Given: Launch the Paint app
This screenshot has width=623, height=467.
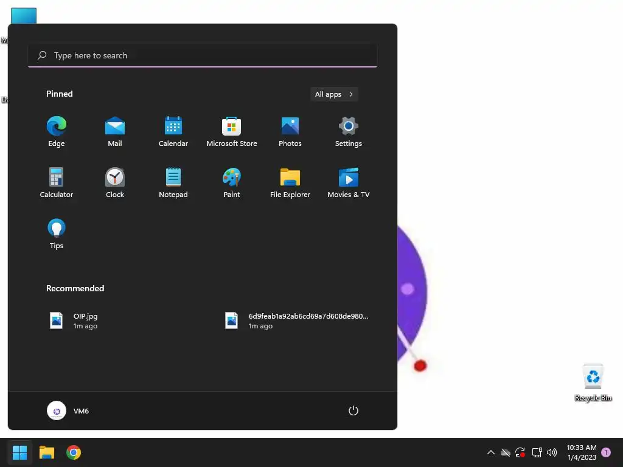Looking at the screenshot, I should pyautogui.click(x=232, y=182).
